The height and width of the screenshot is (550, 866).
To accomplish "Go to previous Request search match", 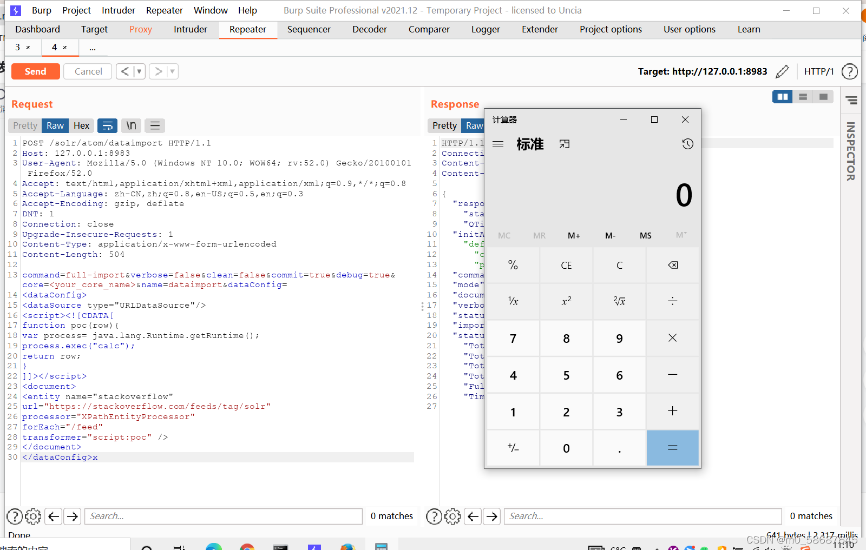I will (54, 516).
